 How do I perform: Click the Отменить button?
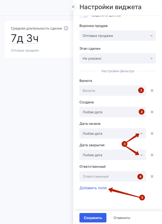coord(122,218)
